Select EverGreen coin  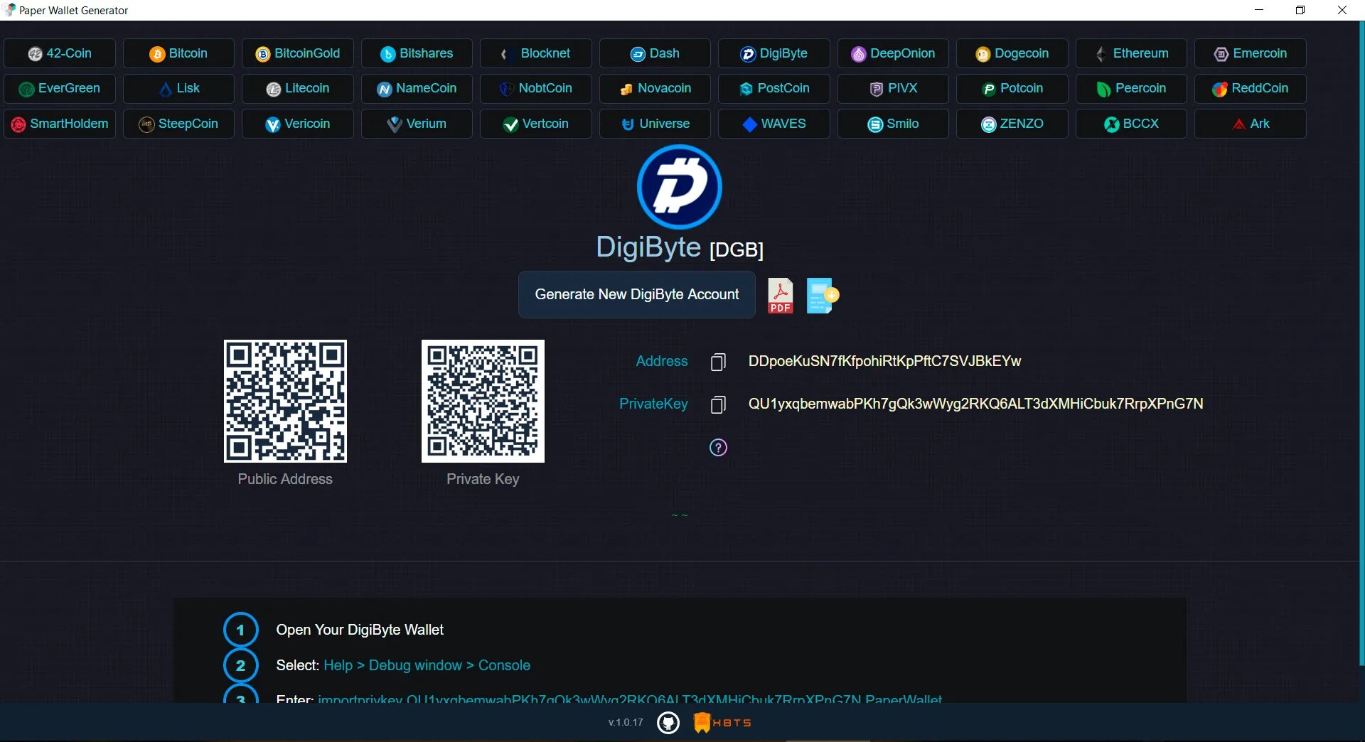60,88
